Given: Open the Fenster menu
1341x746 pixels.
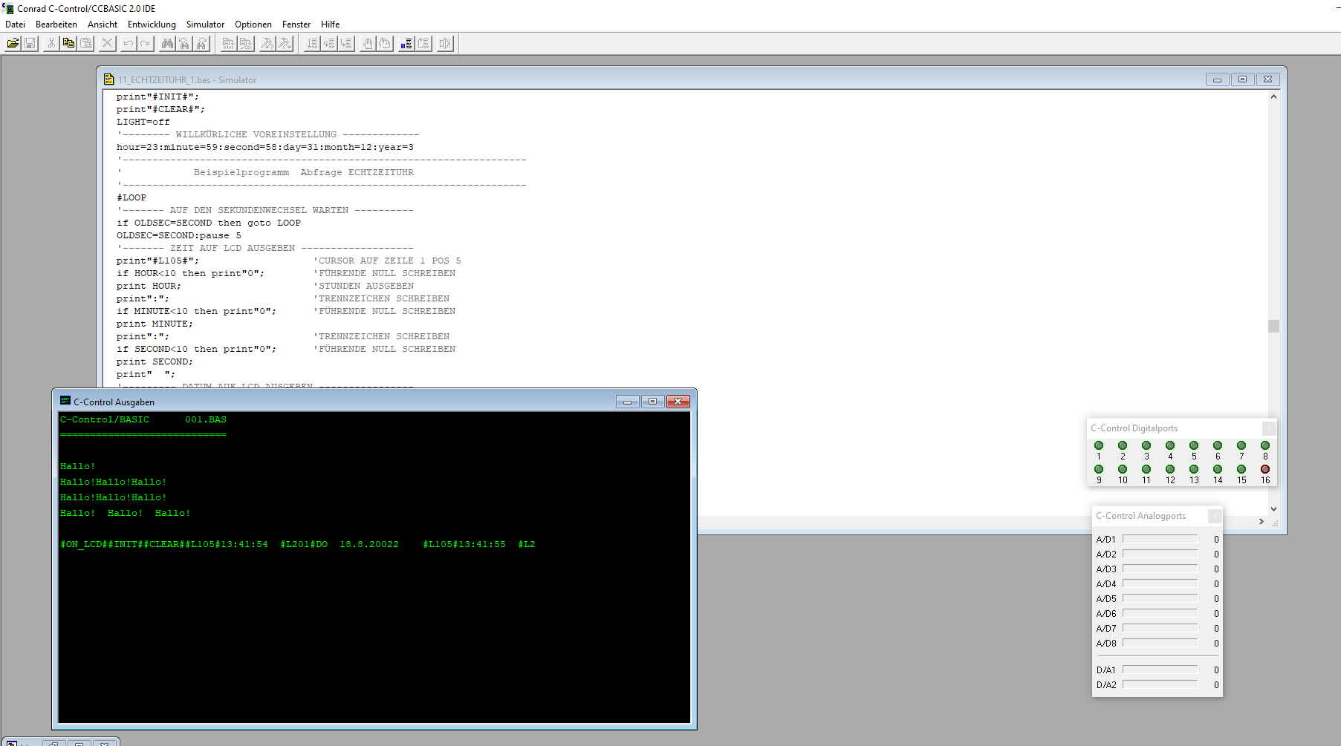Looking at the screenshot, I should (296, 24).
